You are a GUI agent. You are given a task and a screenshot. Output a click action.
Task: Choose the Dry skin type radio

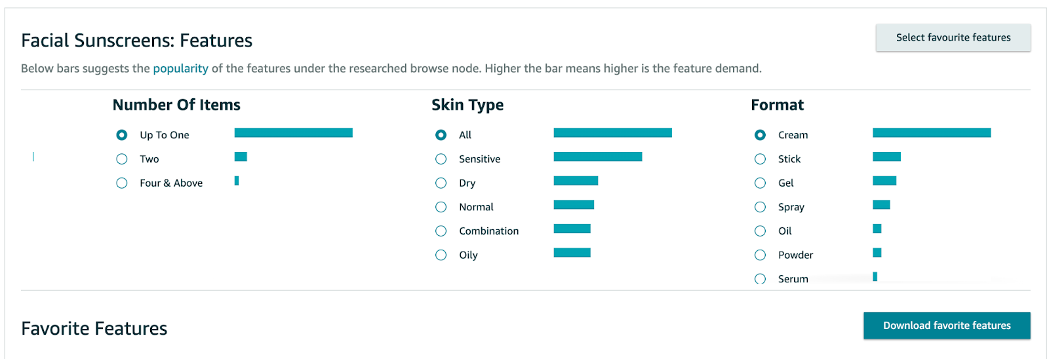click(x=441, y=183)
